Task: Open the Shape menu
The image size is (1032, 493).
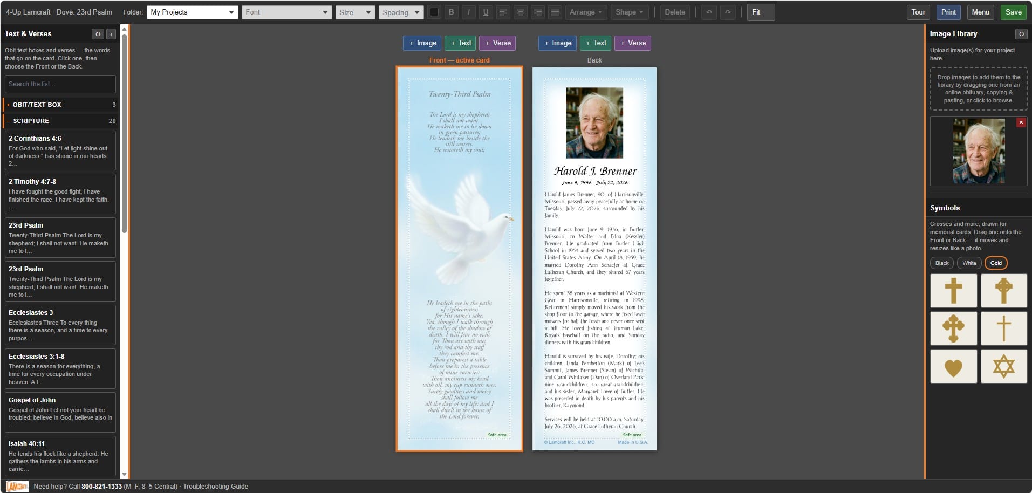Action: point(629,12)
